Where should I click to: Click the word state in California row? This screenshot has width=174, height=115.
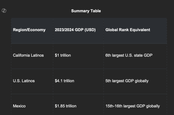click(x=138, y=55)
